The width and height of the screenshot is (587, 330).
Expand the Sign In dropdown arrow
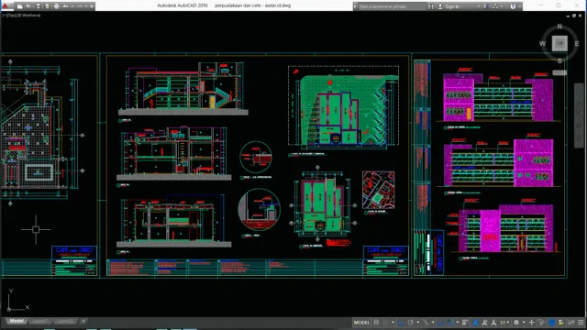tap(479, 6)
